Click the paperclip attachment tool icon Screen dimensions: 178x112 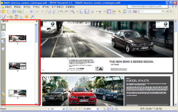(x=11, y=17)
